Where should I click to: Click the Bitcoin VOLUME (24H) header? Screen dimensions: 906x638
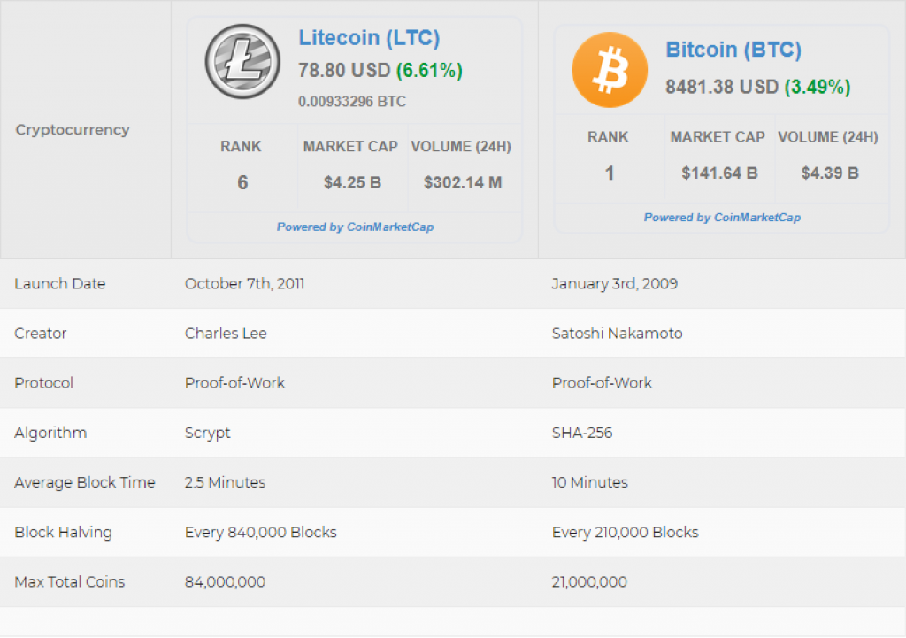click(828, 137)
